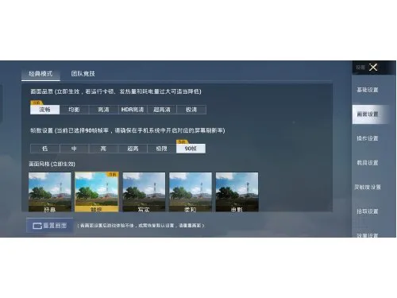
Task: Select 流畅 graphics quality
Action: pos(45,110)
